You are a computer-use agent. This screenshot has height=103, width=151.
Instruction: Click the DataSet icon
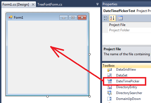(109, 75)
